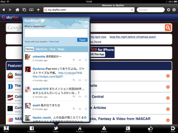Open the twitpic.com/3jd2f1 link
The image size is (178, 133).
[48, 76]
